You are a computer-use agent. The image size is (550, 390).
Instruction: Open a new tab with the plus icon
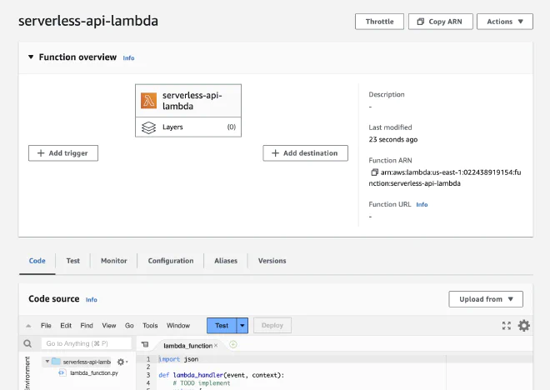click(232, 345)
